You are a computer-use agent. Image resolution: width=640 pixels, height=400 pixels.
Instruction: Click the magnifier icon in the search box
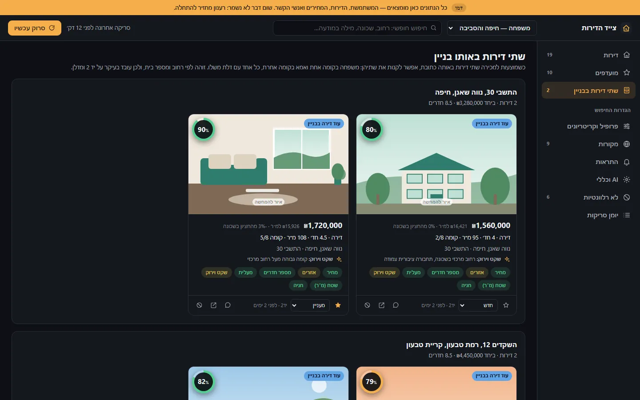433,28
